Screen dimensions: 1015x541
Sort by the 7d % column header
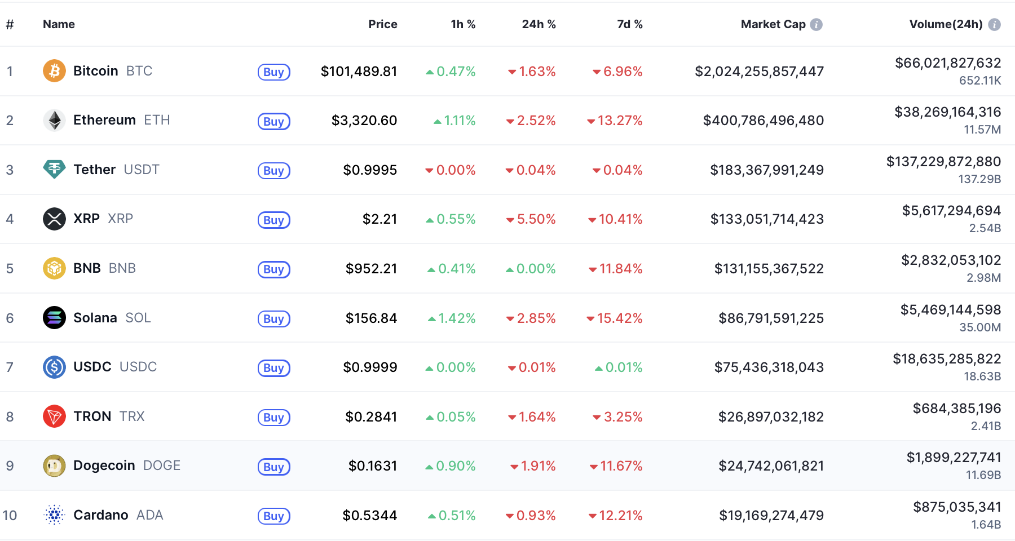[629, 24]
